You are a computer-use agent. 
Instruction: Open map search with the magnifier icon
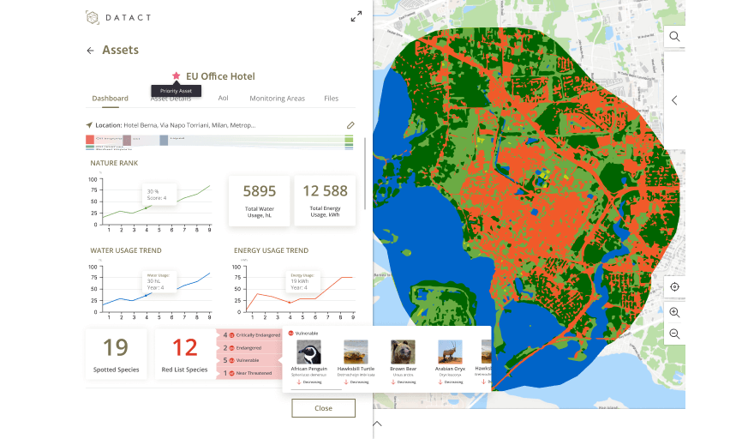pyautogui.click(x=674, y=37)
